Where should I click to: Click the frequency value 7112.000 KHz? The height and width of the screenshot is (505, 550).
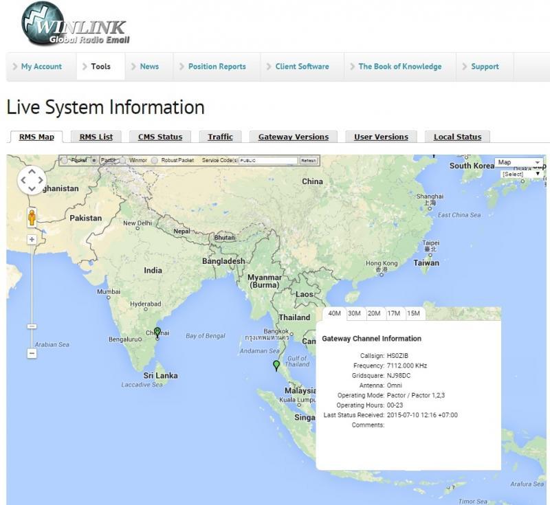tap(407, 366)
